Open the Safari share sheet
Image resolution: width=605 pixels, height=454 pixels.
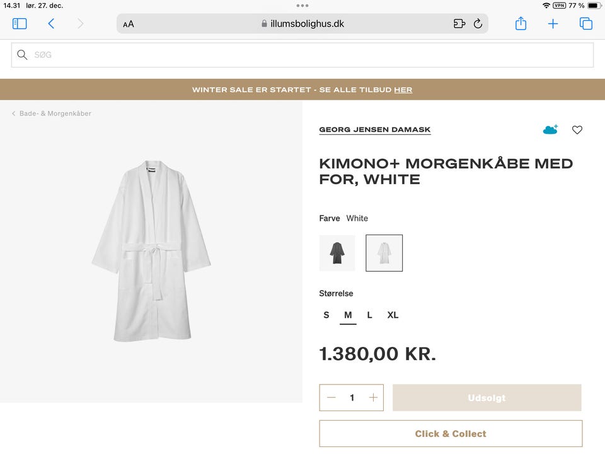pos(521,24)
